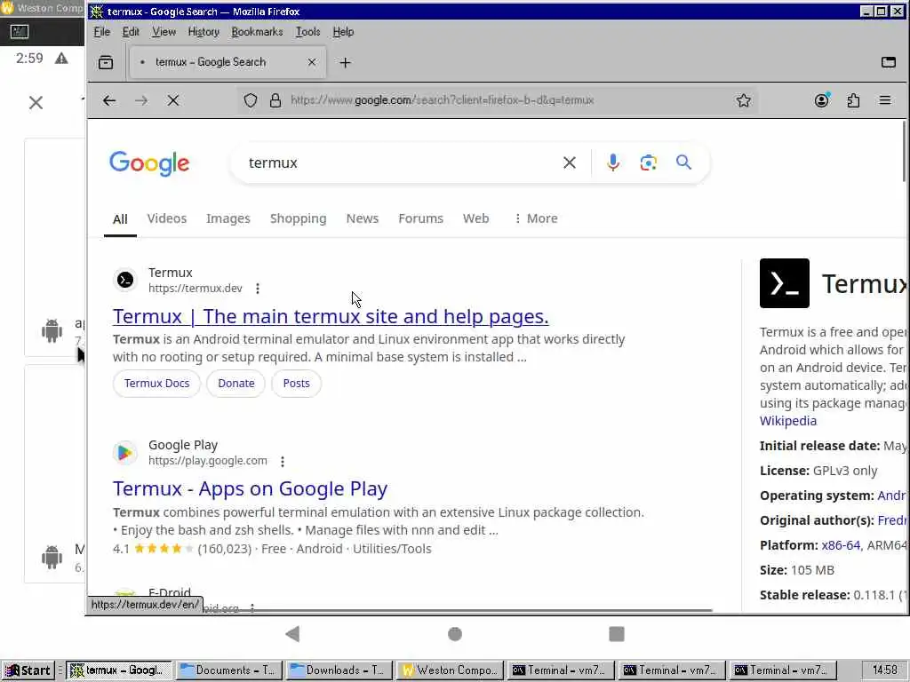Screen dimensions: 910x682
Task: Tap Android back triangle navigation button
Action: click(x=293, y=634)
